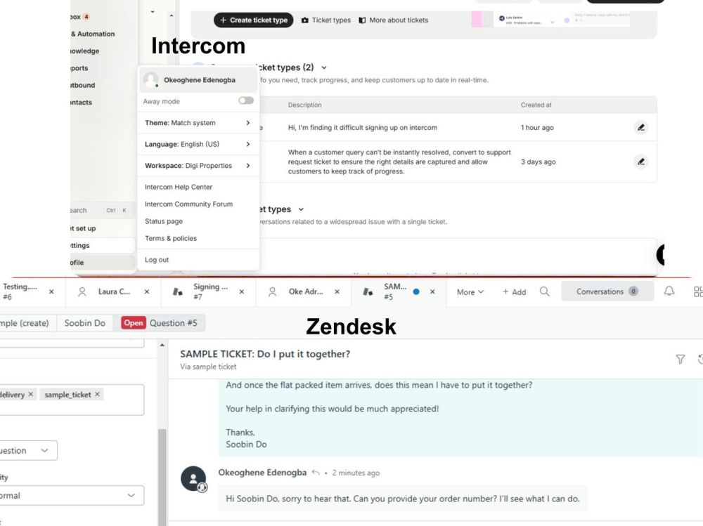Expand the Language: English (US) submenu

tap(198, 144)
